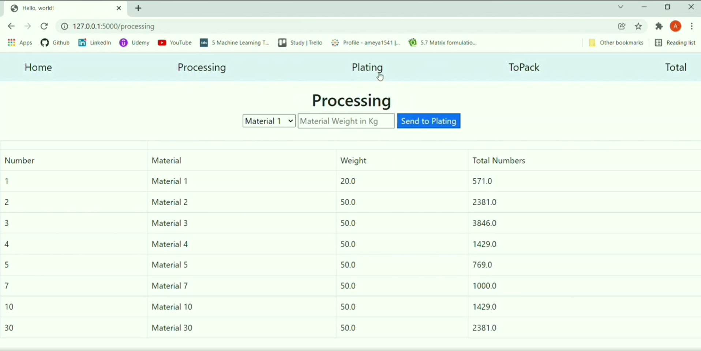This screenshot has width=701, height=351.
Task: Navigate to the ToPack page
Action: pyautogui.click(x=524, y=67)
